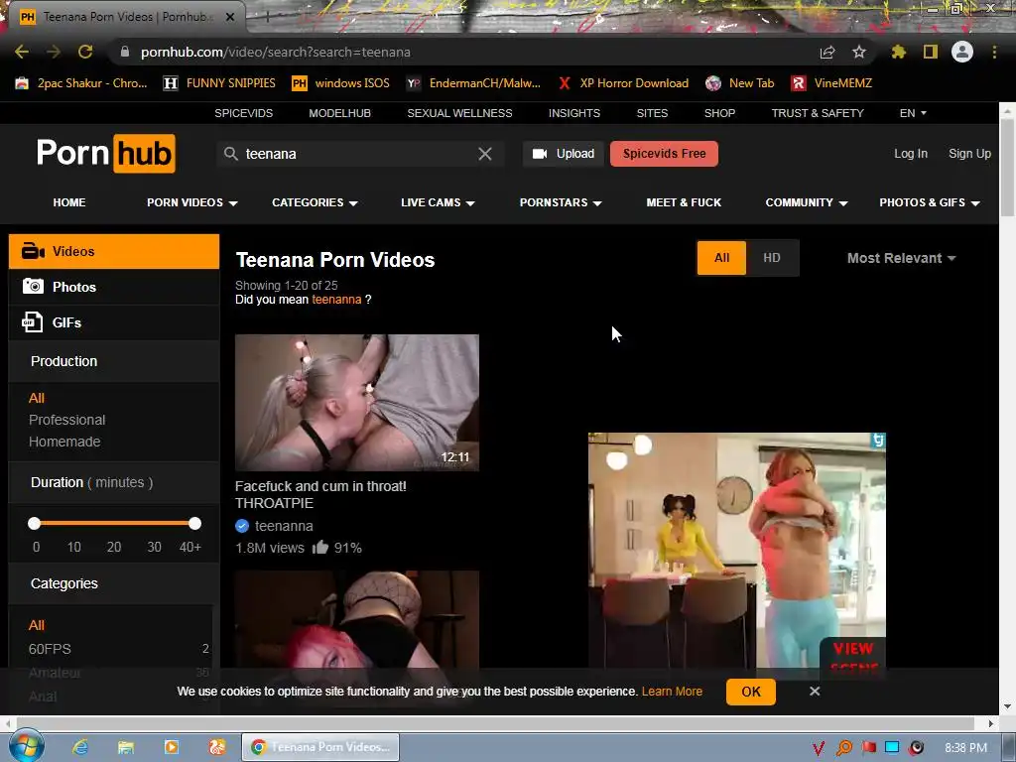Bookmark this page with the star icon
1016x762 pixels.
point(859,52)
